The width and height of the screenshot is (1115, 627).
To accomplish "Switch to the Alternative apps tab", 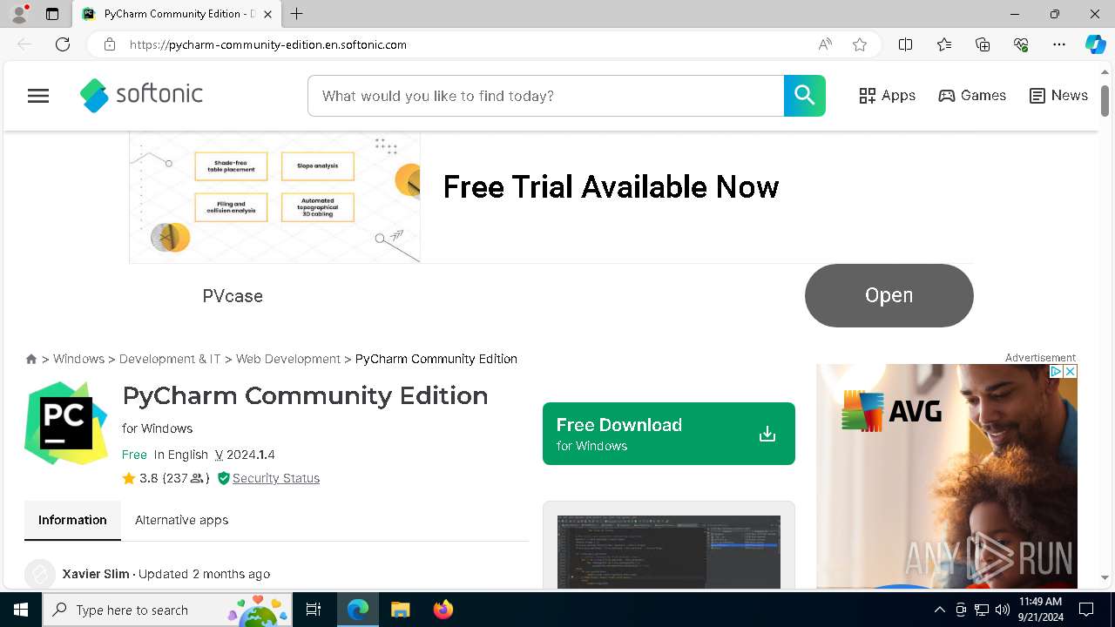I will 181,520.
